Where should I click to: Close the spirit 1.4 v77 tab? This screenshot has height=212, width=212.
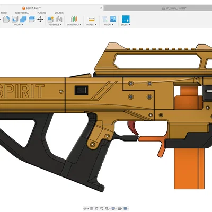coord(101,8)
